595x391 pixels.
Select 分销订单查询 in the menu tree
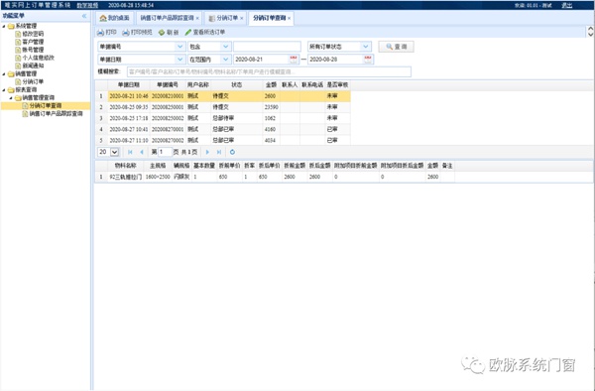click(x=46, y=106)
